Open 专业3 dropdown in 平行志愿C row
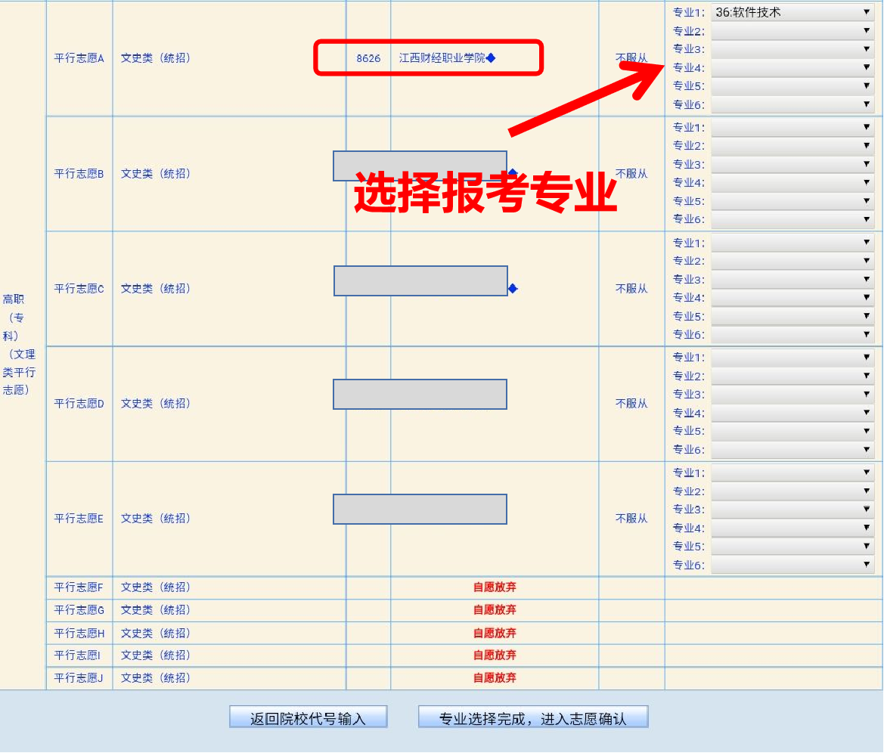This screenshot has width=884, height=753. tap(792, 279)
